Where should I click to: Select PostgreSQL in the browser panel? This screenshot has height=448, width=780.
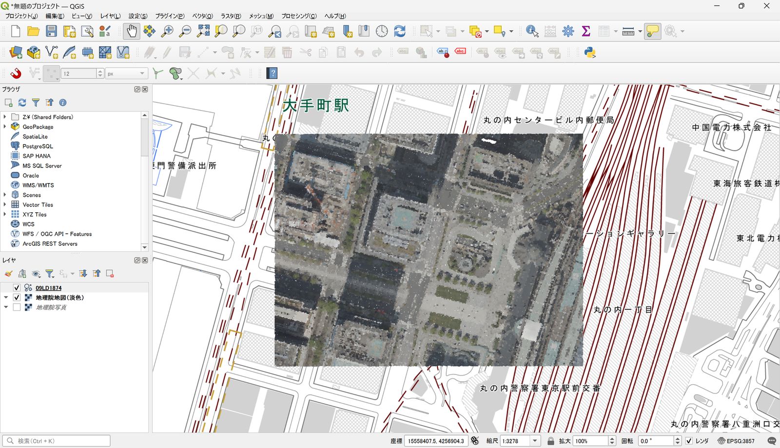click(x=38, y=146)
